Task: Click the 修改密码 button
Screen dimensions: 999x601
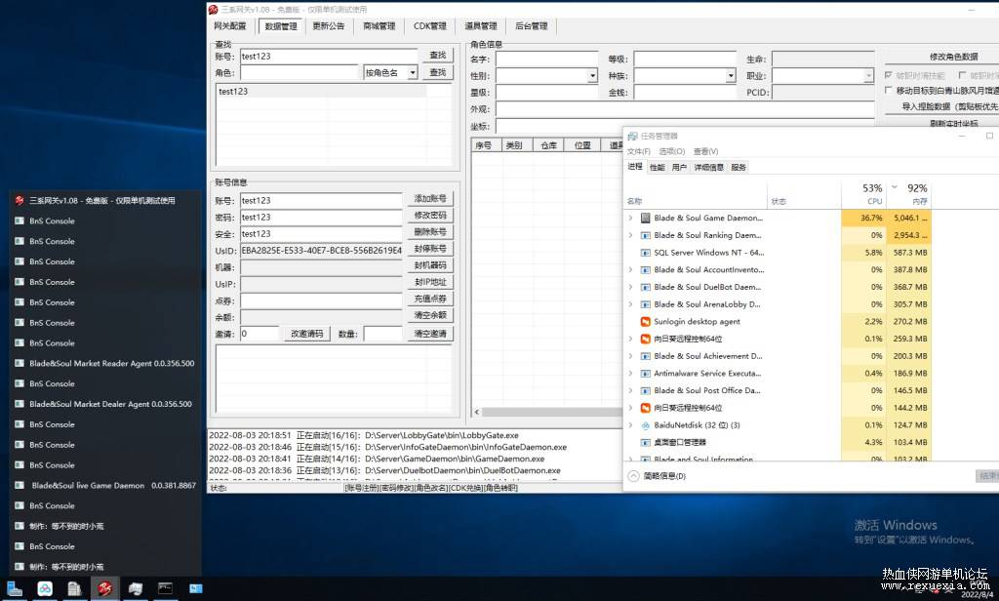Action: (430, 216)
